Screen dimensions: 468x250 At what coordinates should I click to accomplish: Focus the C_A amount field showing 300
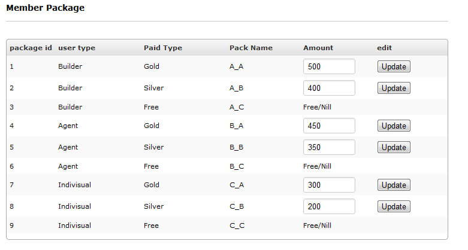click(x=329, y=185)
